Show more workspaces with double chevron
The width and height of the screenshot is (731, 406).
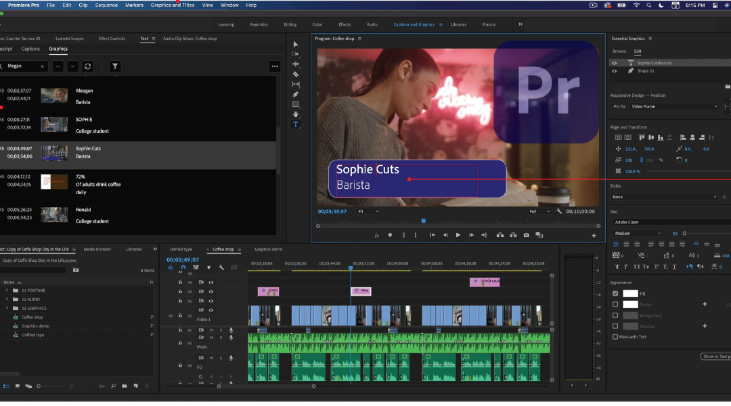520,24
